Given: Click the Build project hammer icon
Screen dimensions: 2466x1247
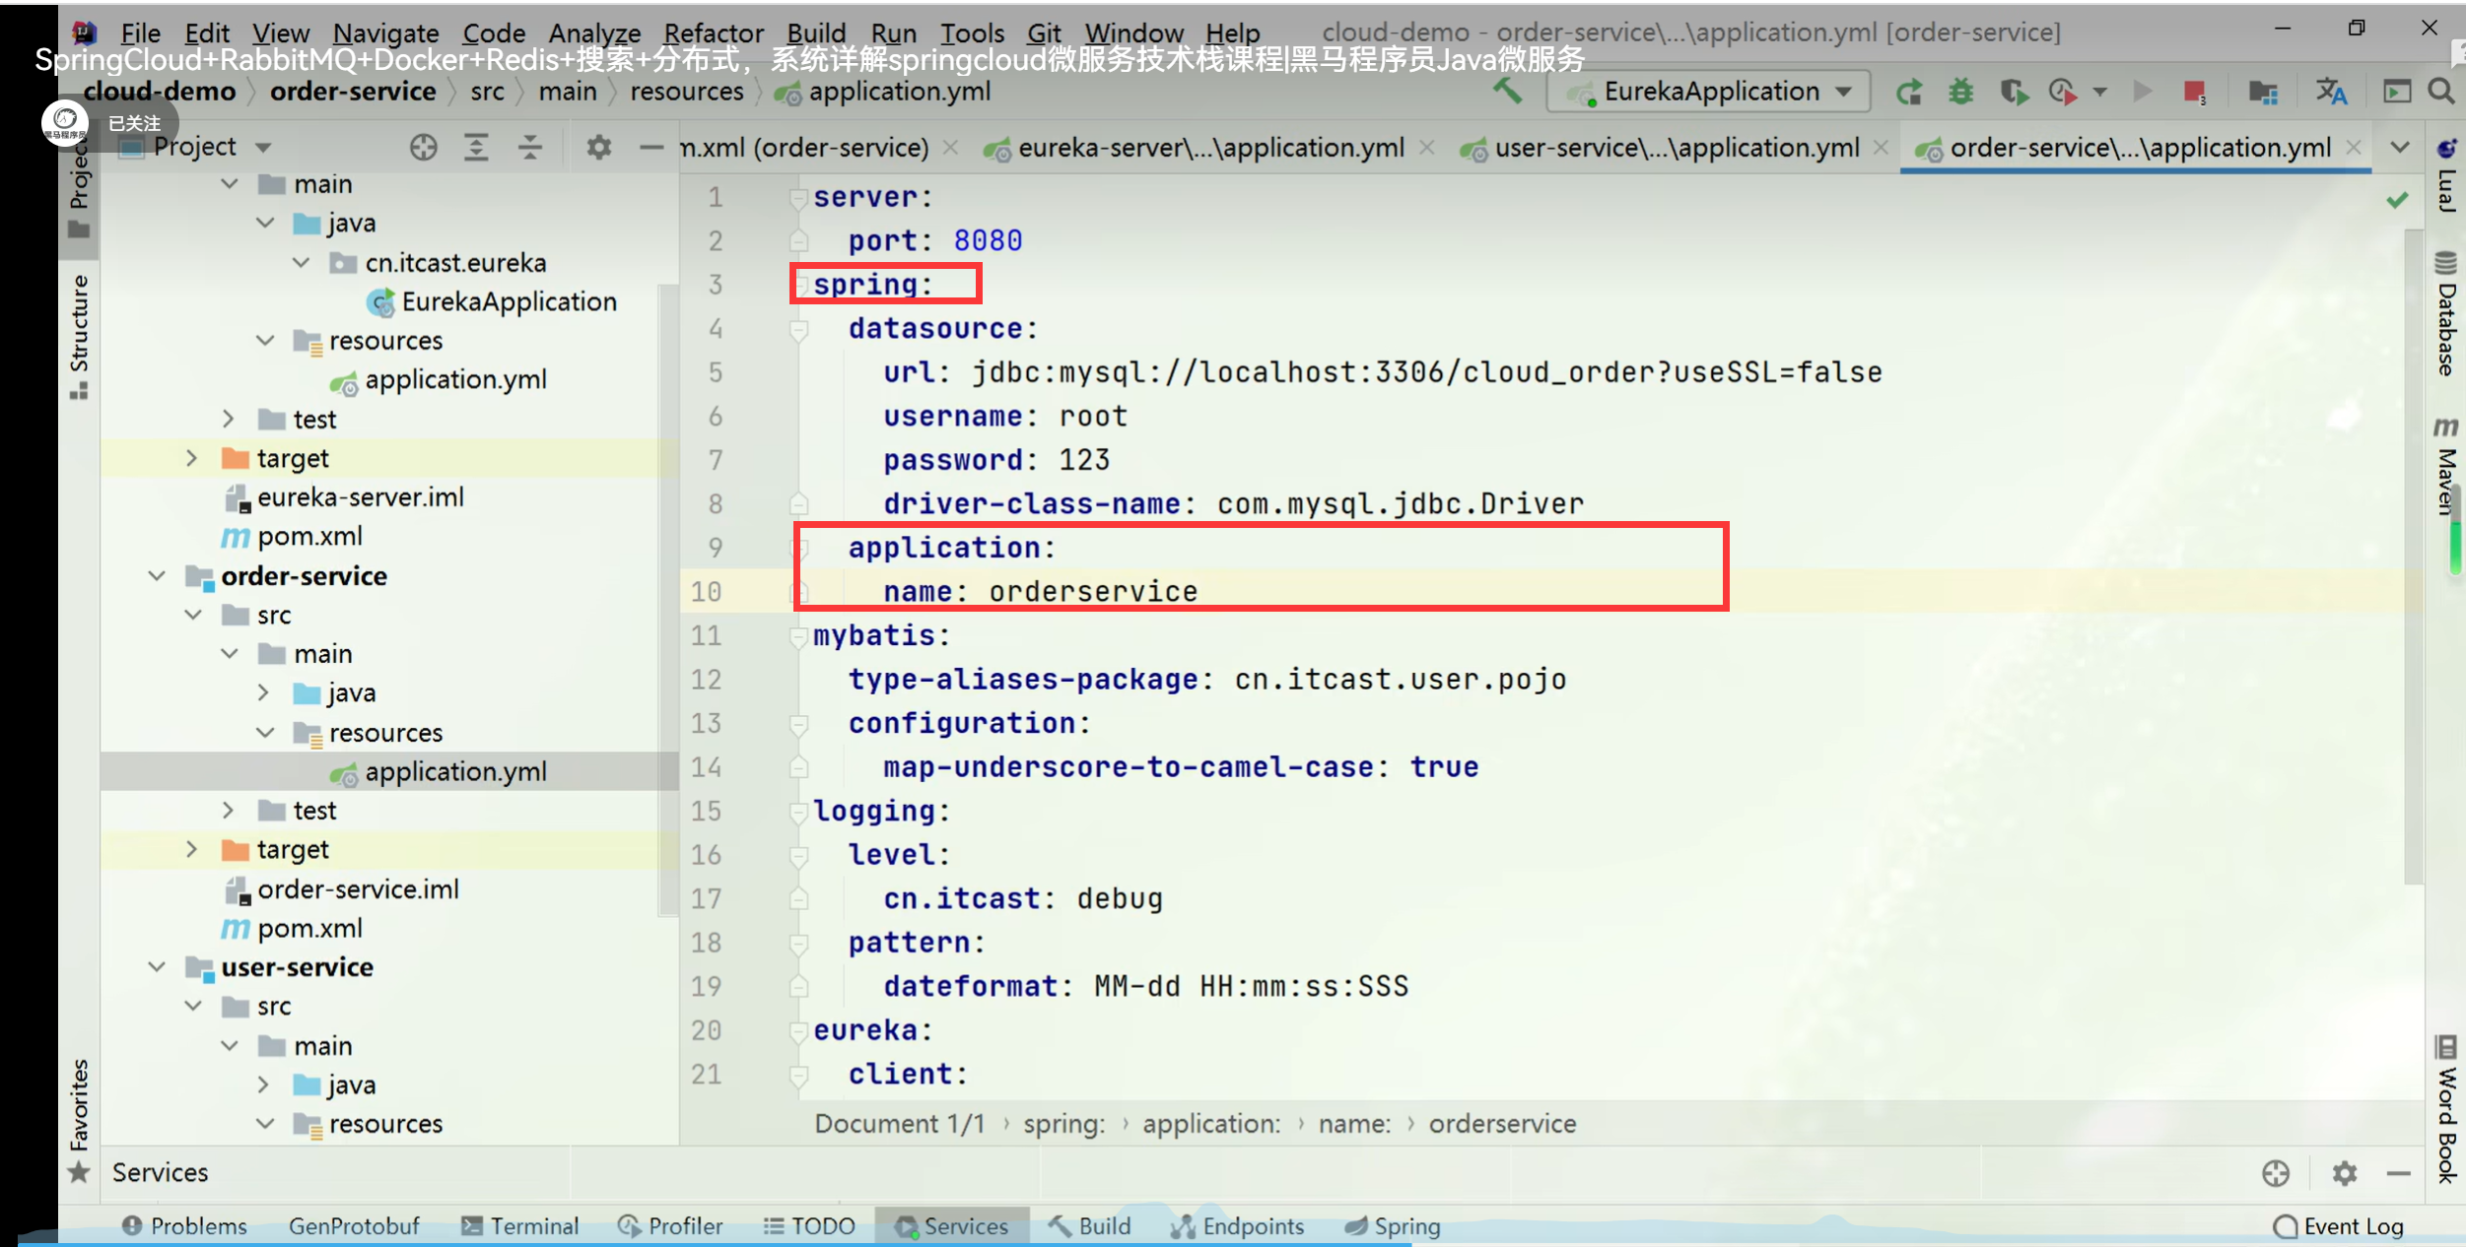Looking at the screenshot, I should [1506, 92].
